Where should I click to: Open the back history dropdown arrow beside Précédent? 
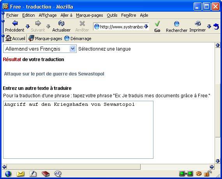click(28, 26)
